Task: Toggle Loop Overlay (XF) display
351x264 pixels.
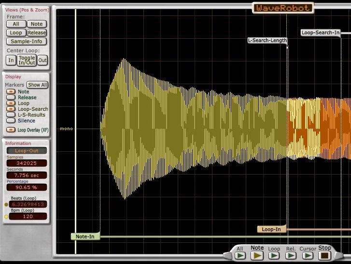Action: point(11,130)
